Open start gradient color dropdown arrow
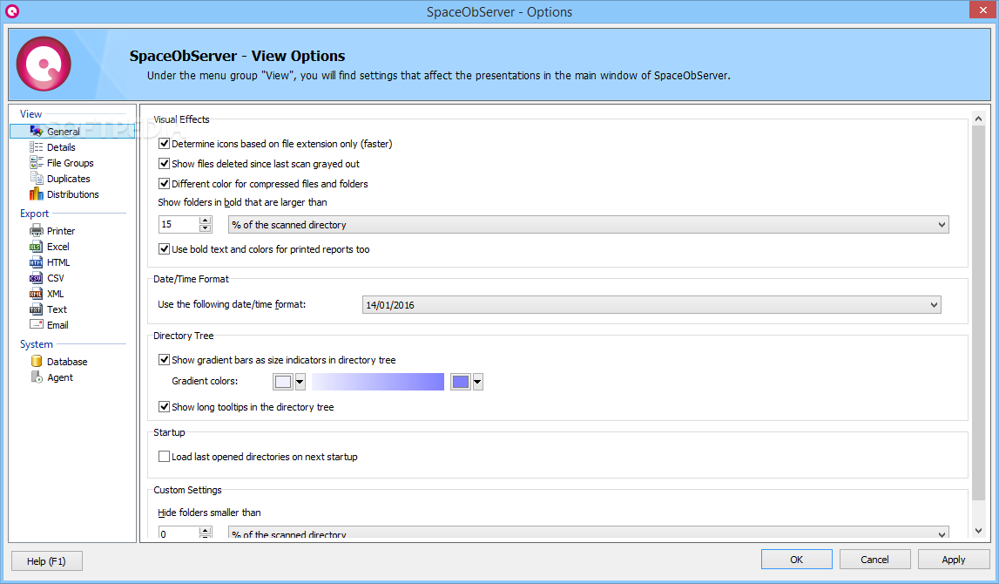This screenshot has height=584, width=999. click(x=300, y=382)
